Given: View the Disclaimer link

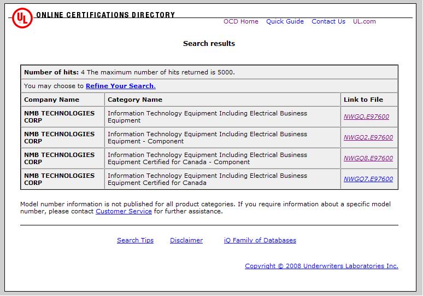Looking at the screenshot, I should coord(186,240).
